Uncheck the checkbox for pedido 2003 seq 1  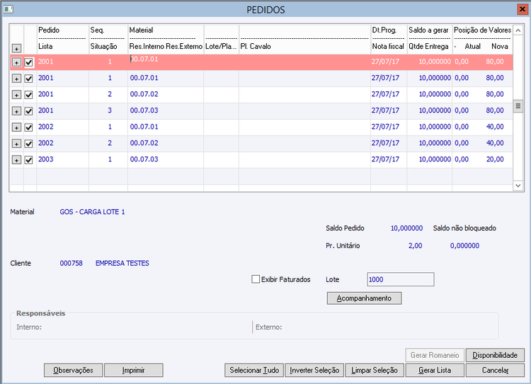[x=29, y=160]
